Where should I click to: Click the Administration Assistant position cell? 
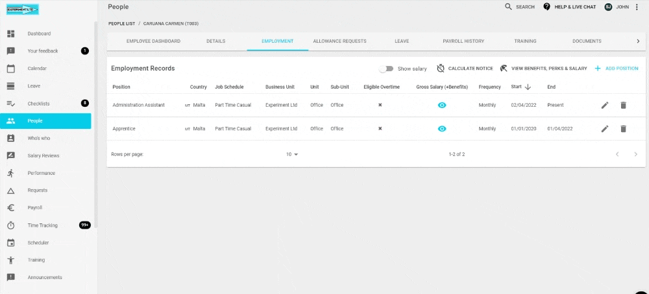click(x=139, y=106)
